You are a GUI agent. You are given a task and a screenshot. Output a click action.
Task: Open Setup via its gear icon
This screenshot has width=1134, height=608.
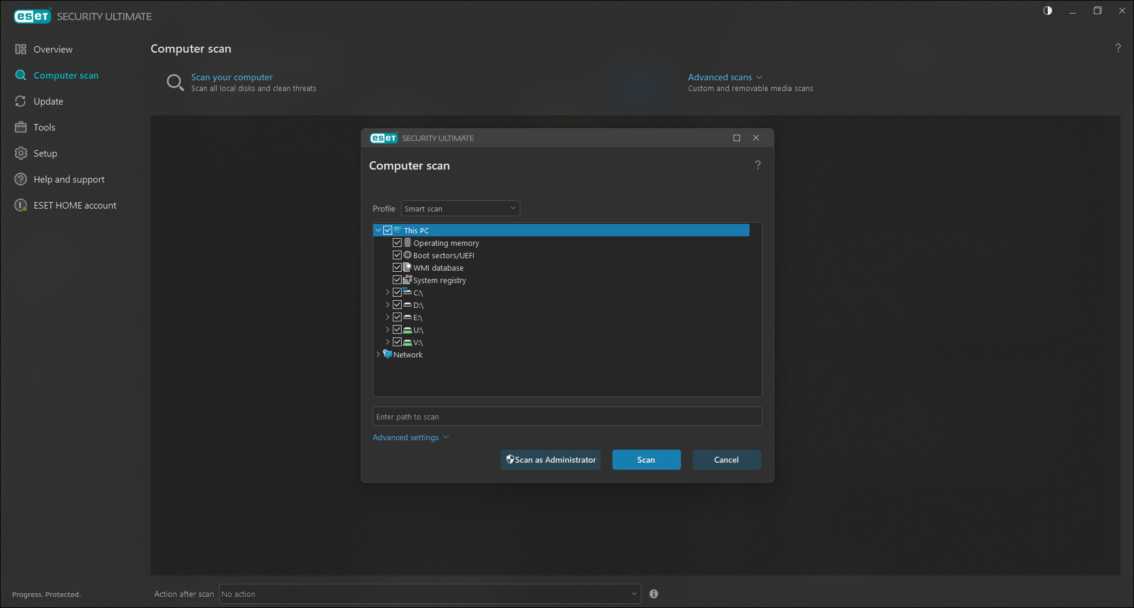(x=21, y=153)
